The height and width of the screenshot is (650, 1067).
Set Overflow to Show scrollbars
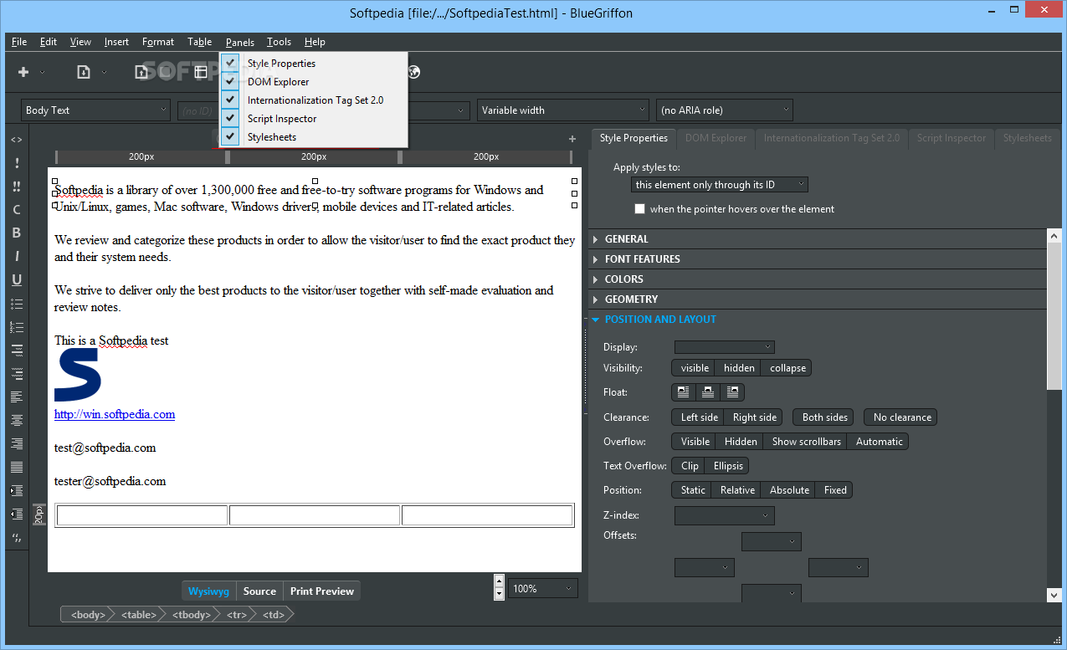(x=806, y=442)
